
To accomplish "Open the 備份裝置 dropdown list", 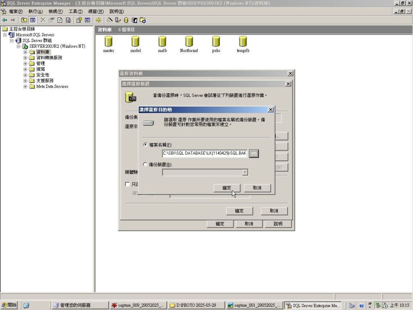I will tap(245, 172).
